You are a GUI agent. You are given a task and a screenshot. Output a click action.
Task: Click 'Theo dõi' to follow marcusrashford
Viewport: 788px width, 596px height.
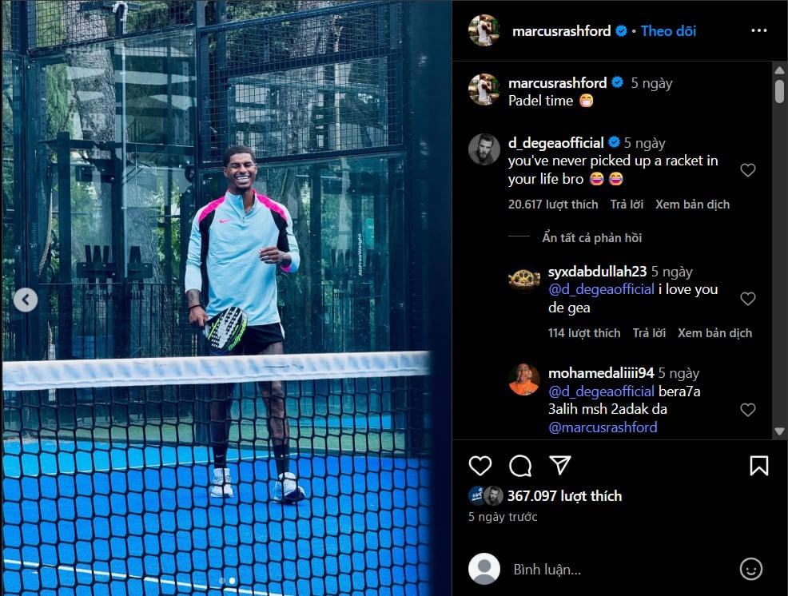pos(668,31)
